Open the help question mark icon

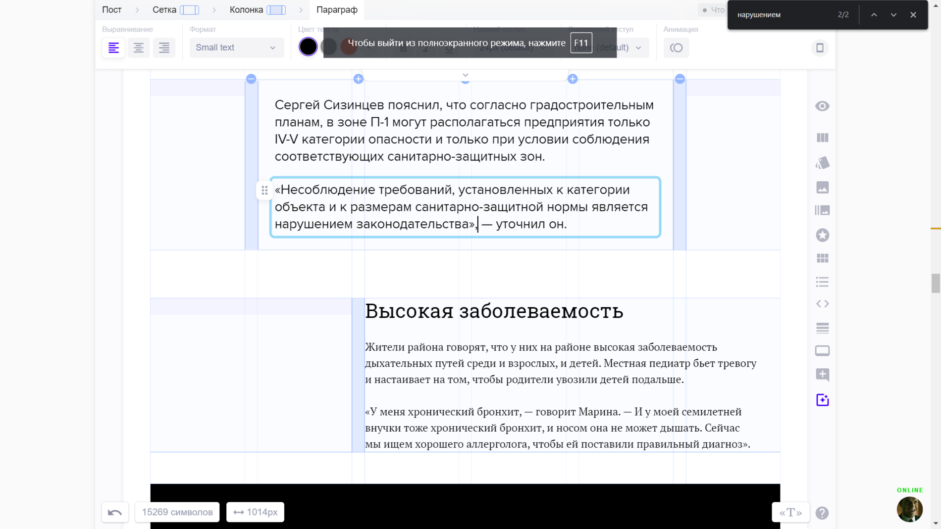coord(822,513)
